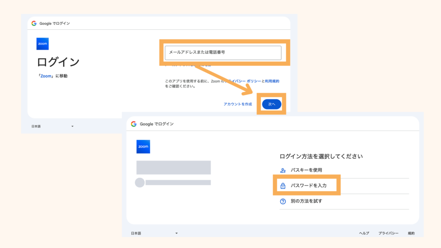
Task: Open the 利用規約 link
Action: (x=271, y=81)
